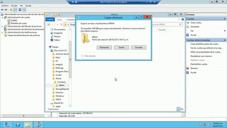The image size is (227, 128).
Task: Select Plantillas de cuota tree node
Action: (x=18, y=23)
